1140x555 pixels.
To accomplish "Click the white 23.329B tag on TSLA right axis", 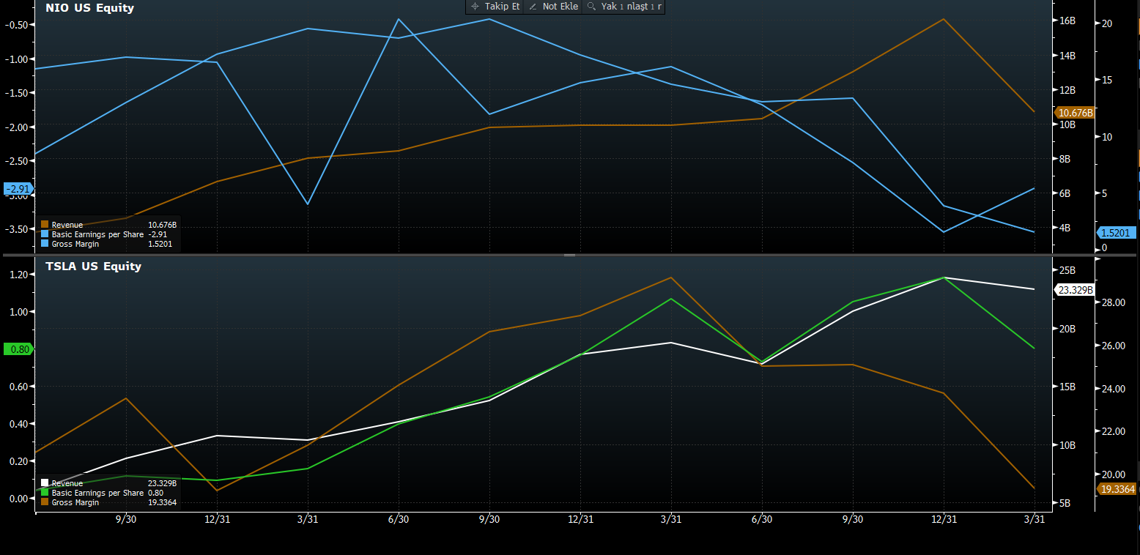I will (x=1076, y=290).
